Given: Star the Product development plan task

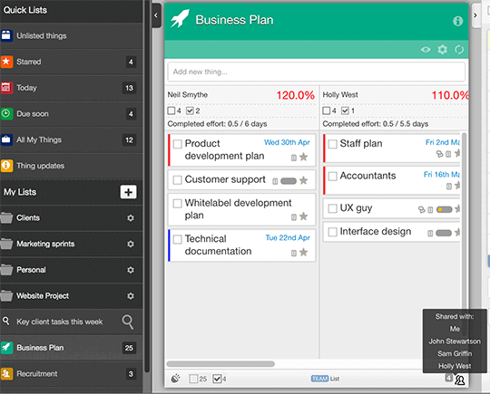Looking at the screenshot, I should pos(303,157).
